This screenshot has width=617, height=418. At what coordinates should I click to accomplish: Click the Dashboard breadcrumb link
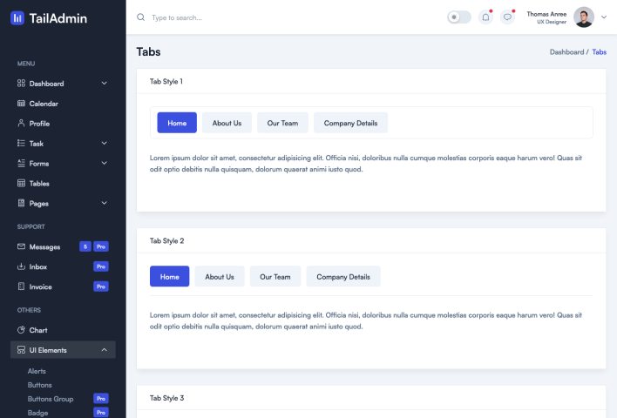tap(566, 52)
